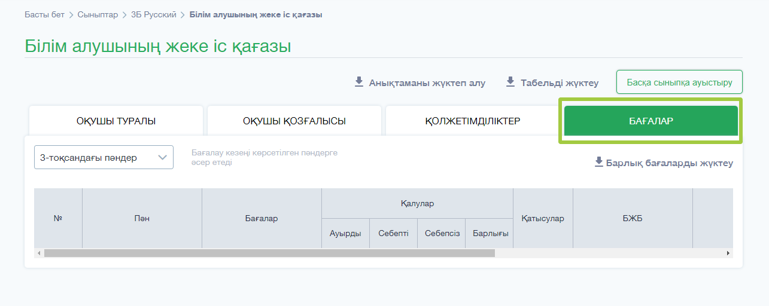Screen dimensions: 769x306
Task: Open Сыныптар breadcrumb link
Action: [x=98, y=14]
